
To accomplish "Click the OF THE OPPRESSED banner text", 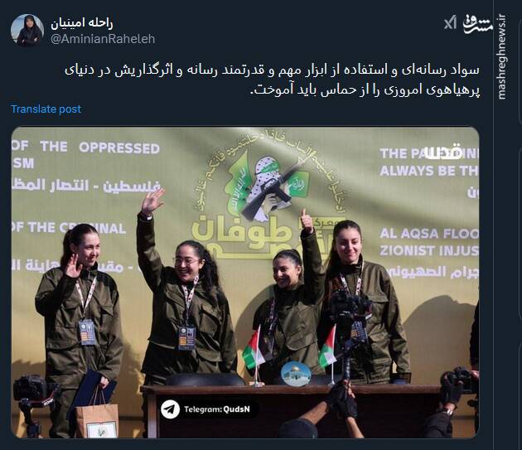I will 86,148.
